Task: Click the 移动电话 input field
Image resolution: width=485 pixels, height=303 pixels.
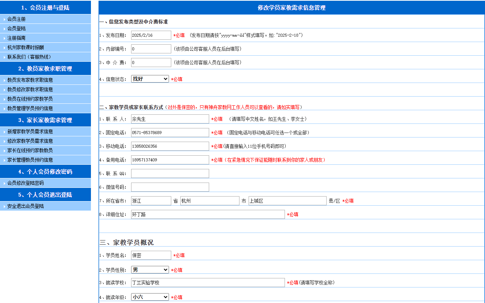Action: (170, 146)
